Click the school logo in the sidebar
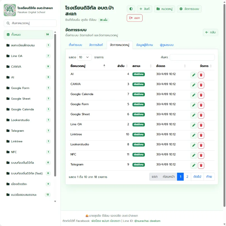The width and height of the screenshot is (226, 226). tap(10, 10)
